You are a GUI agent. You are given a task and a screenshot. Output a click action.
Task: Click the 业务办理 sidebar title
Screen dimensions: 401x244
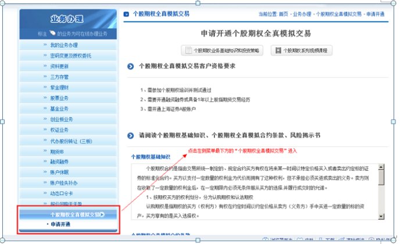coord(67,19)
